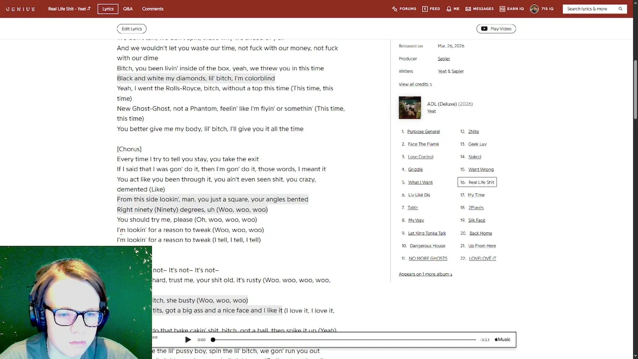Screen dimensions: 638x359
Task: Open track 15 Went Wrong
Action: tap(481, 170)
